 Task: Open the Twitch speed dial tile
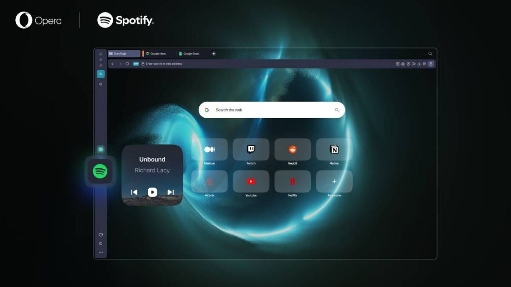point(251,149)
